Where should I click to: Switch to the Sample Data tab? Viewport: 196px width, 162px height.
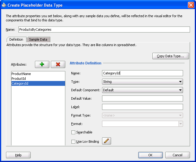(38, 39)
